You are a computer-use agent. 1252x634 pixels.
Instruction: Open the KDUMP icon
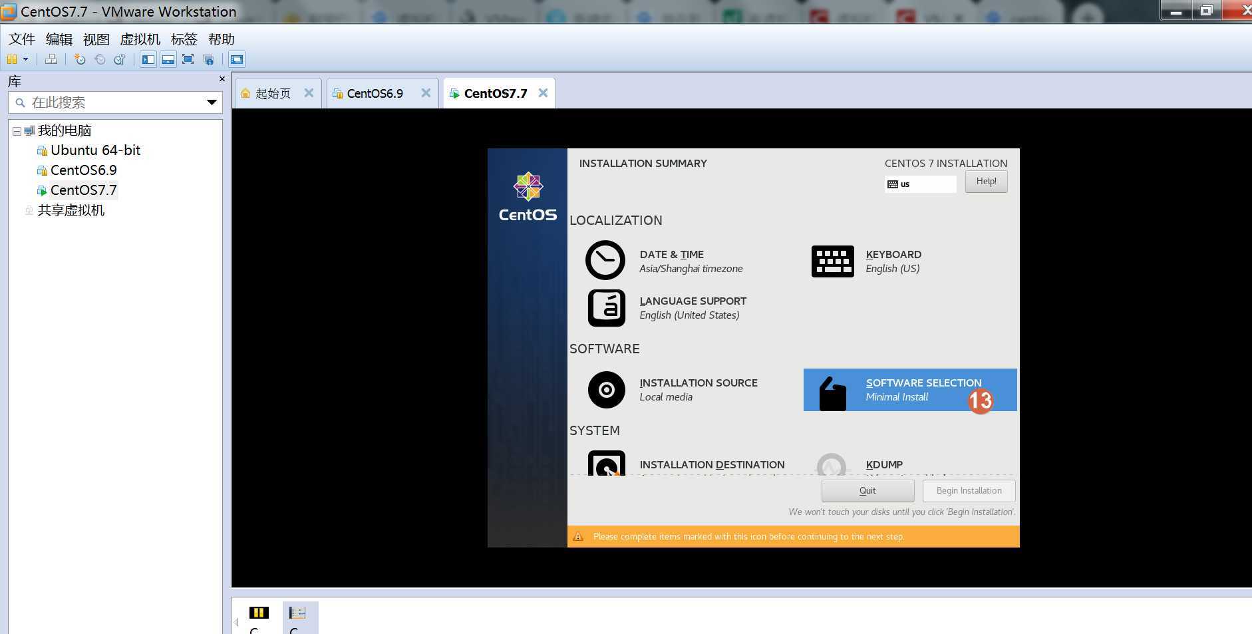tap(832, 464)
